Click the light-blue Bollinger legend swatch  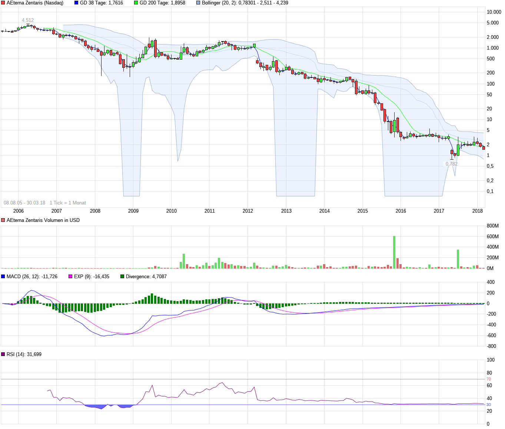198,3
